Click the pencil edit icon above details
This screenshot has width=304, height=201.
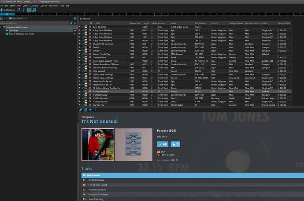pyautogui.click(x=81, y=110)
